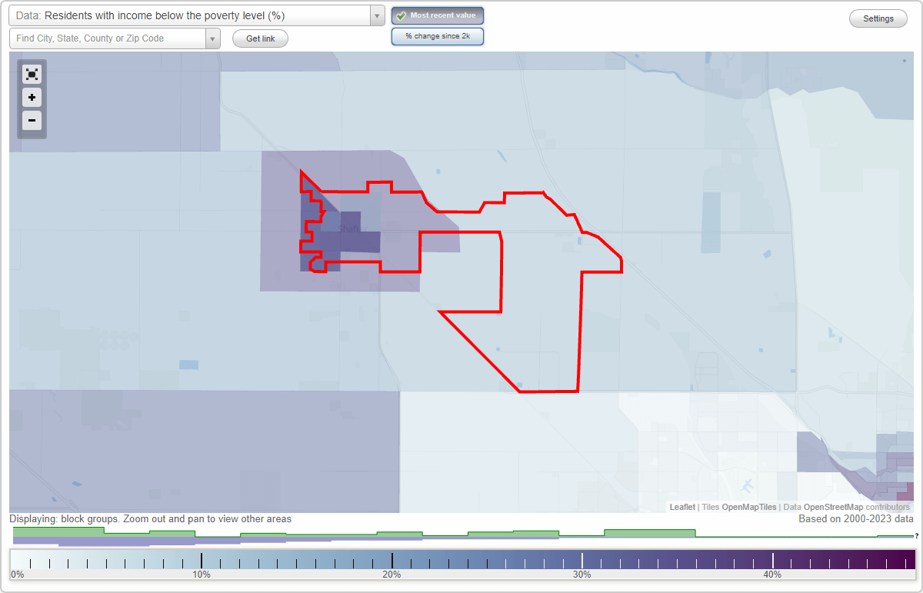Click the Get link button
923x593 pixels.
point(260,38)
